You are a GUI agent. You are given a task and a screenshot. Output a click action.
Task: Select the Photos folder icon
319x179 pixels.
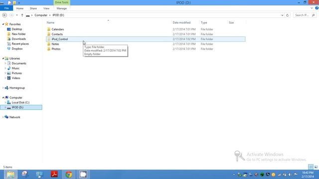click(49, 49)
